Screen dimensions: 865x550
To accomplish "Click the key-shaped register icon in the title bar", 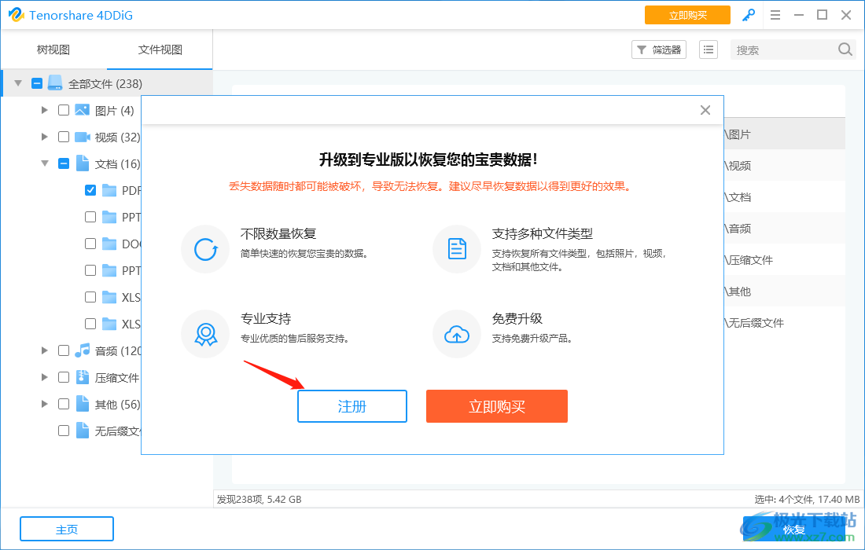I will 749,16.
